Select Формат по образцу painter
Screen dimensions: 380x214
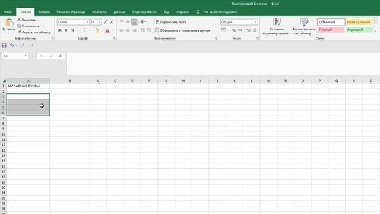coord(34,32)
